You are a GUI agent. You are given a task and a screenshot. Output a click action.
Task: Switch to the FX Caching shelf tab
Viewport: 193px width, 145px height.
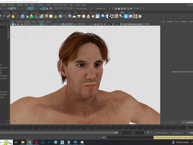(x=50, y=12)
